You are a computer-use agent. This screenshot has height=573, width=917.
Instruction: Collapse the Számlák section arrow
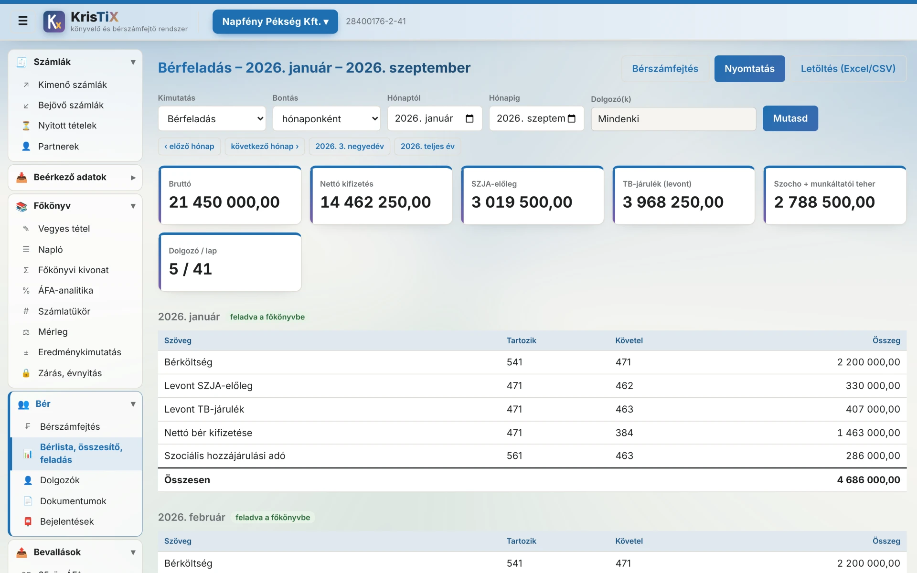[x=133, y=62]
